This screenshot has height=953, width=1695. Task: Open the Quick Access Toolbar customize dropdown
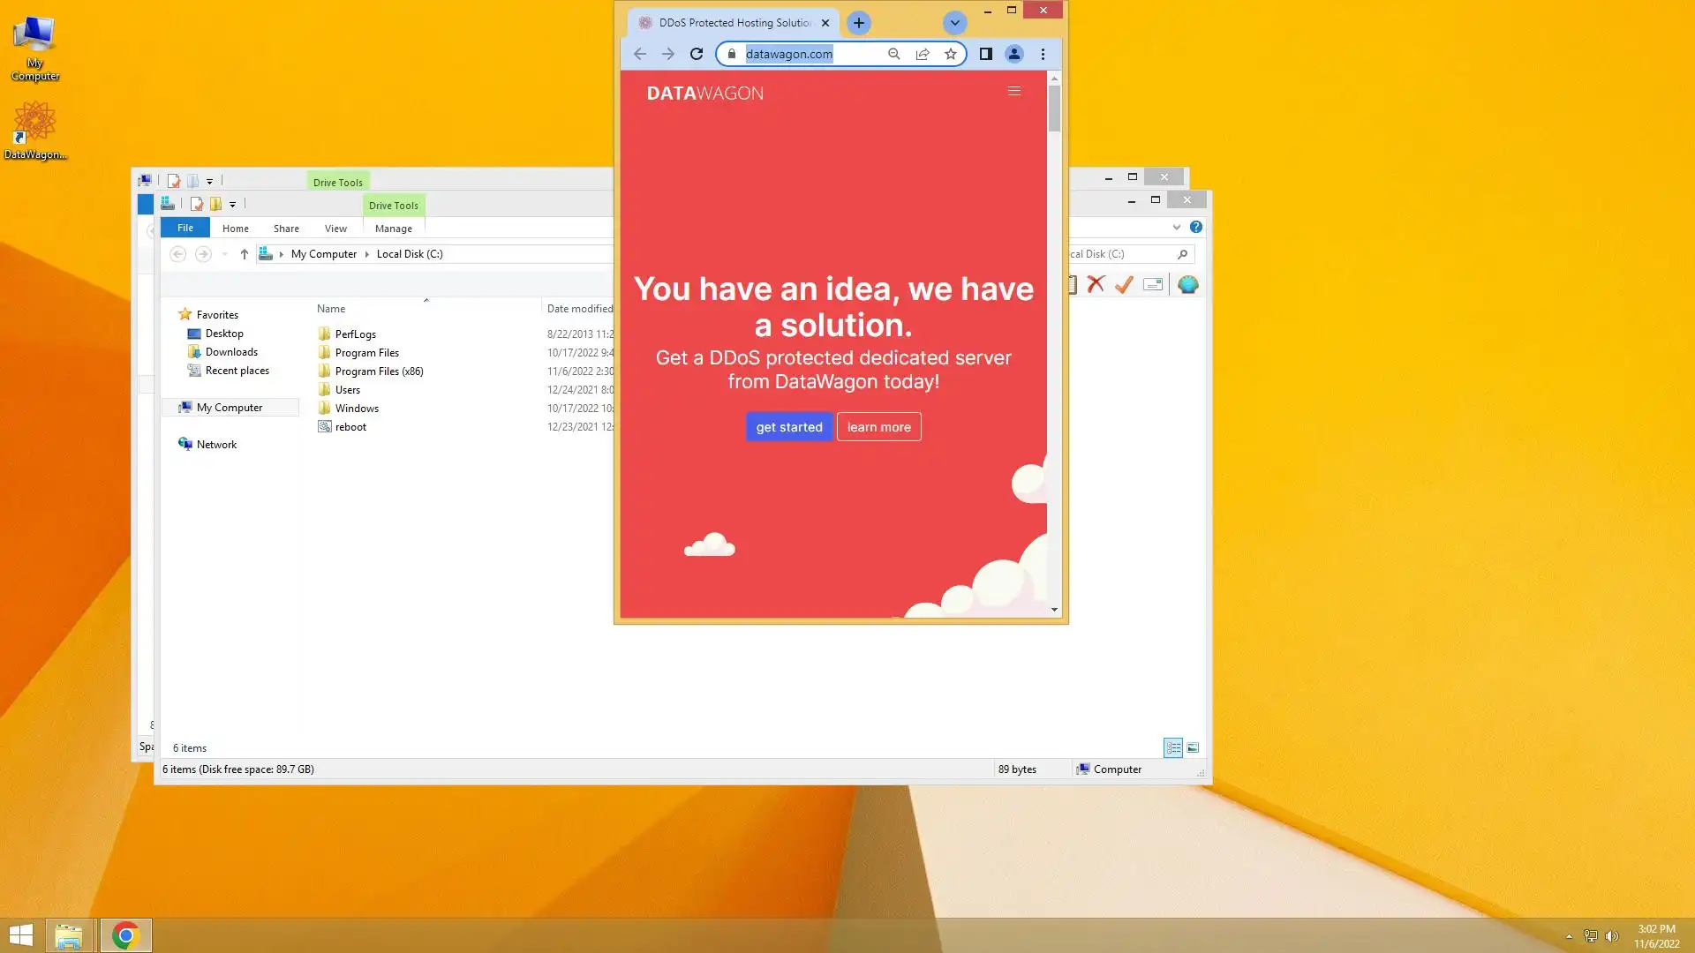tap(233, 205)
